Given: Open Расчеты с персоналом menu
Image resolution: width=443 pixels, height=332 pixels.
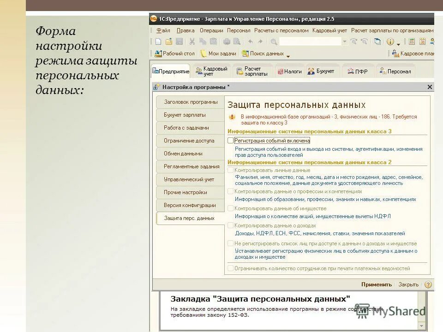Looking at the screenshot, I should coord(281,30).
